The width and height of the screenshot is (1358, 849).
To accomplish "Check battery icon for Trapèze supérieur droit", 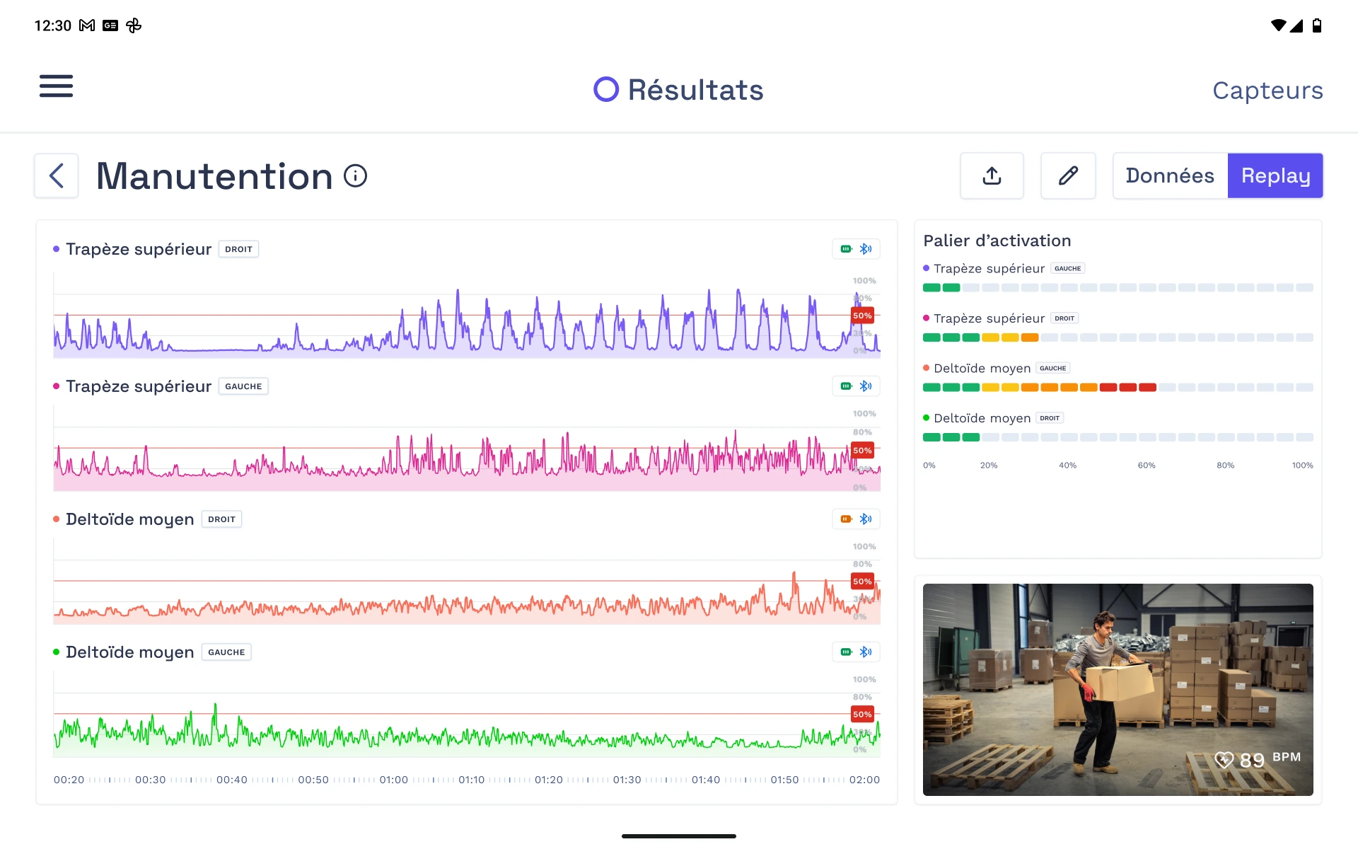I will coord(846,249).
